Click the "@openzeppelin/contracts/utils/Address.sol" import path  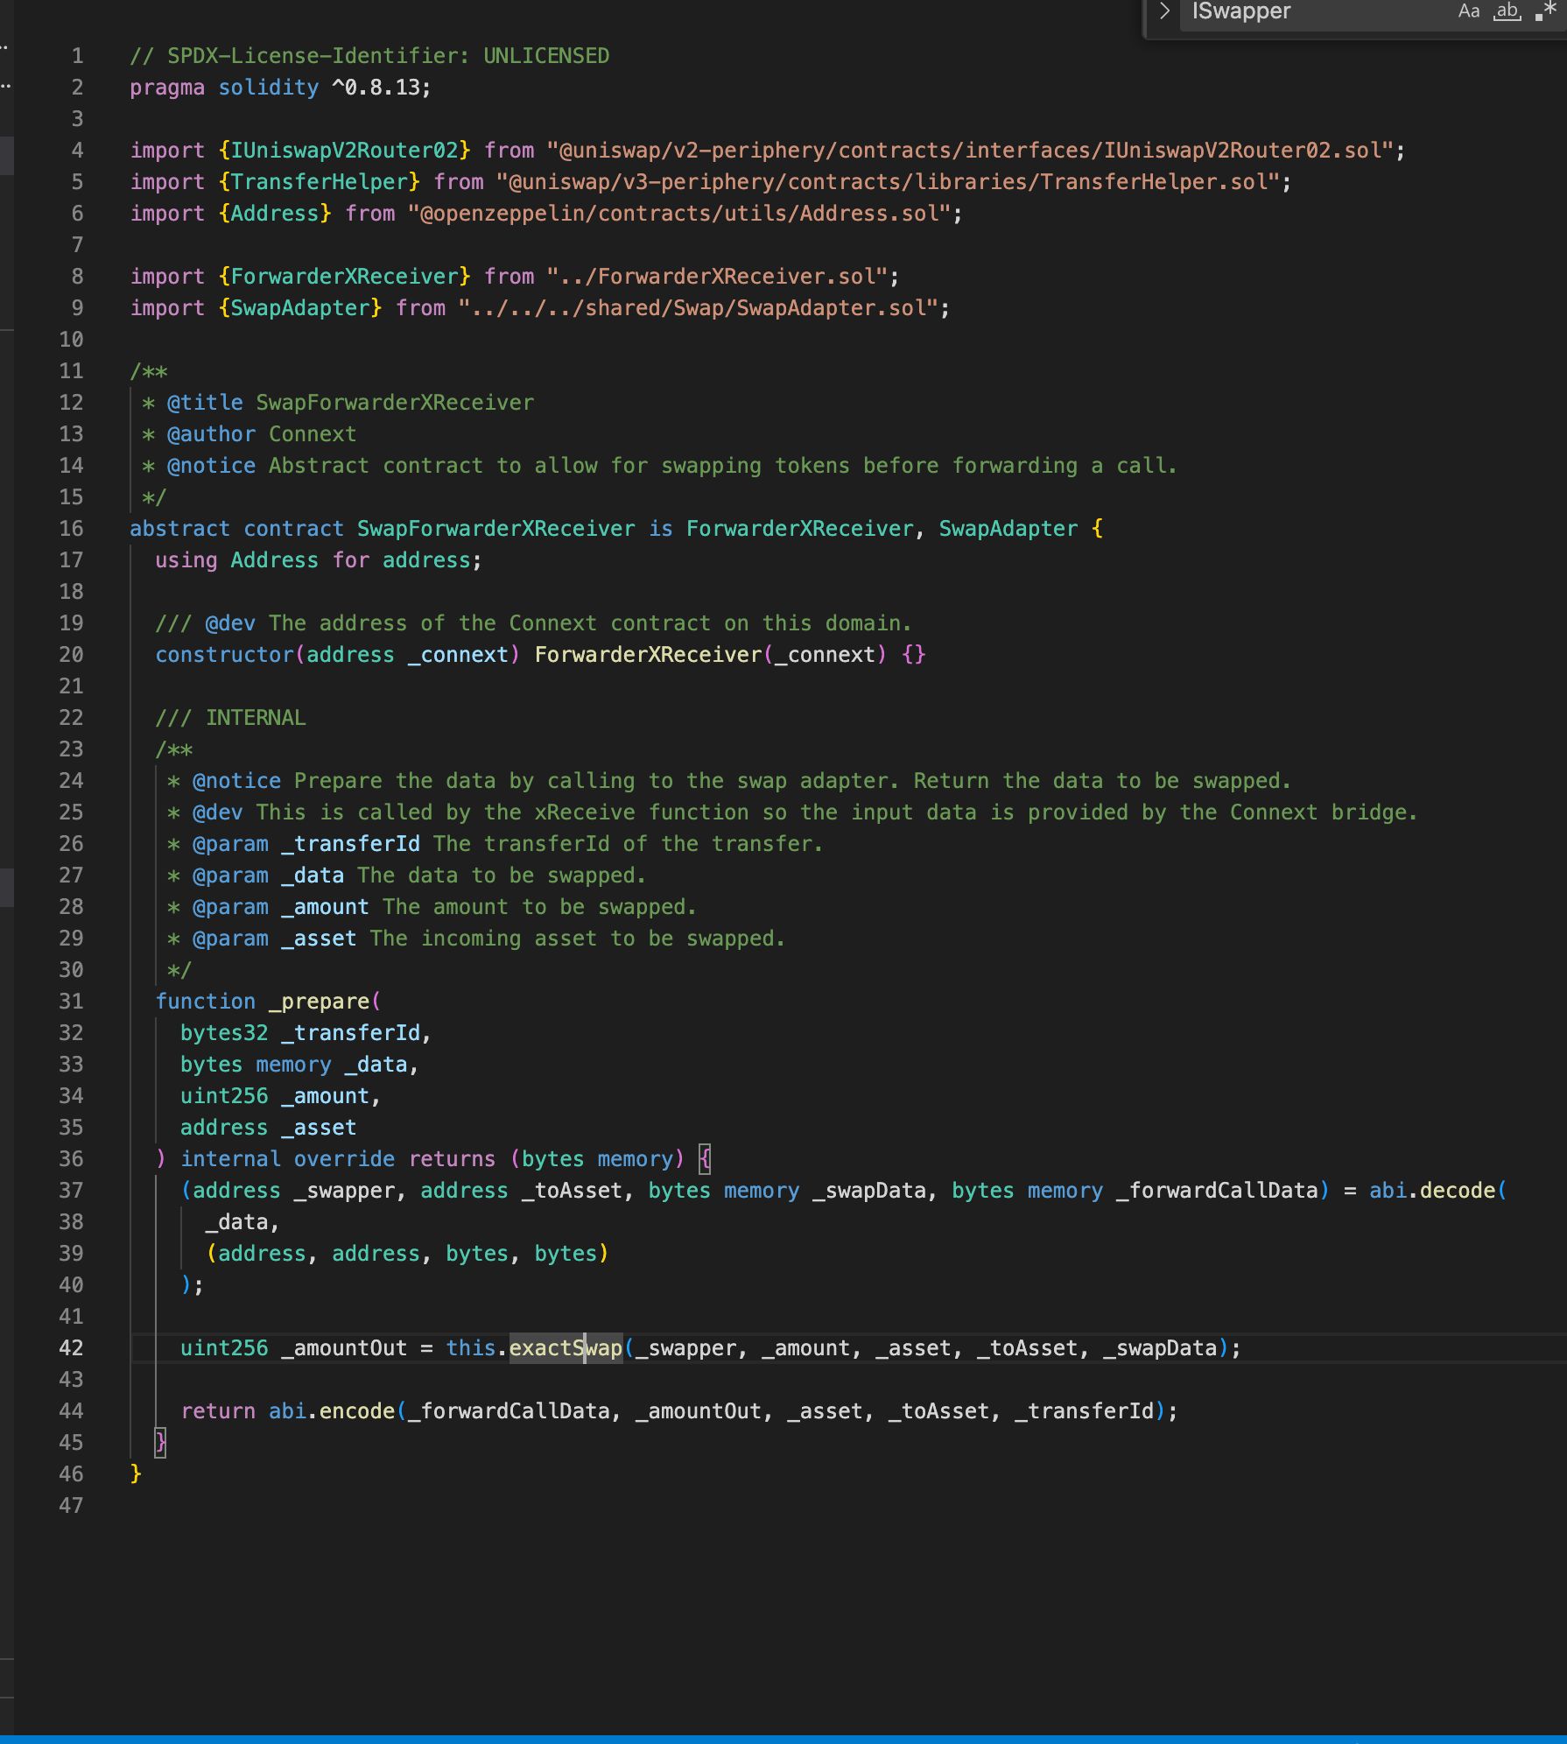(x=679, y=214)
